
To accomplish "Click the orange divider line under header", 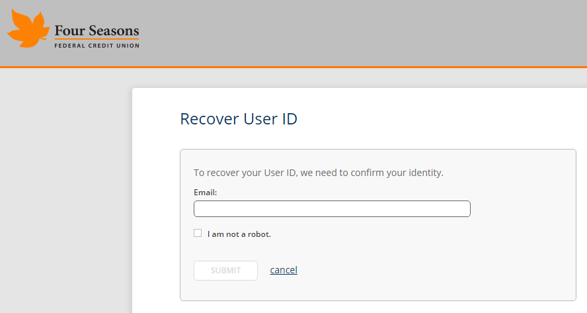I will tap(293, 67).
